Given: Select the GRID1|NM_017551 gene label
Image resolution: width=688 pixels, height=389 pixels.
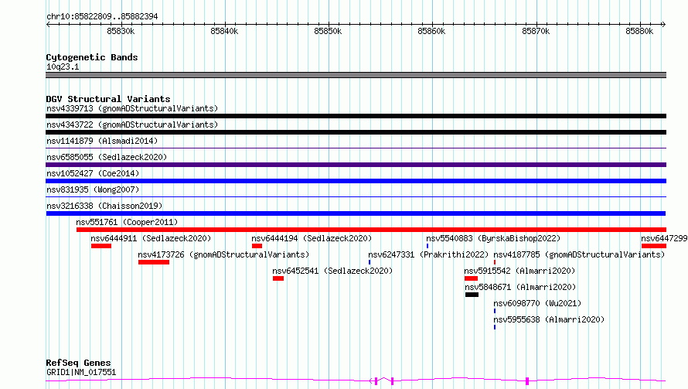Looking at the screenshot, I should [81, 372].
